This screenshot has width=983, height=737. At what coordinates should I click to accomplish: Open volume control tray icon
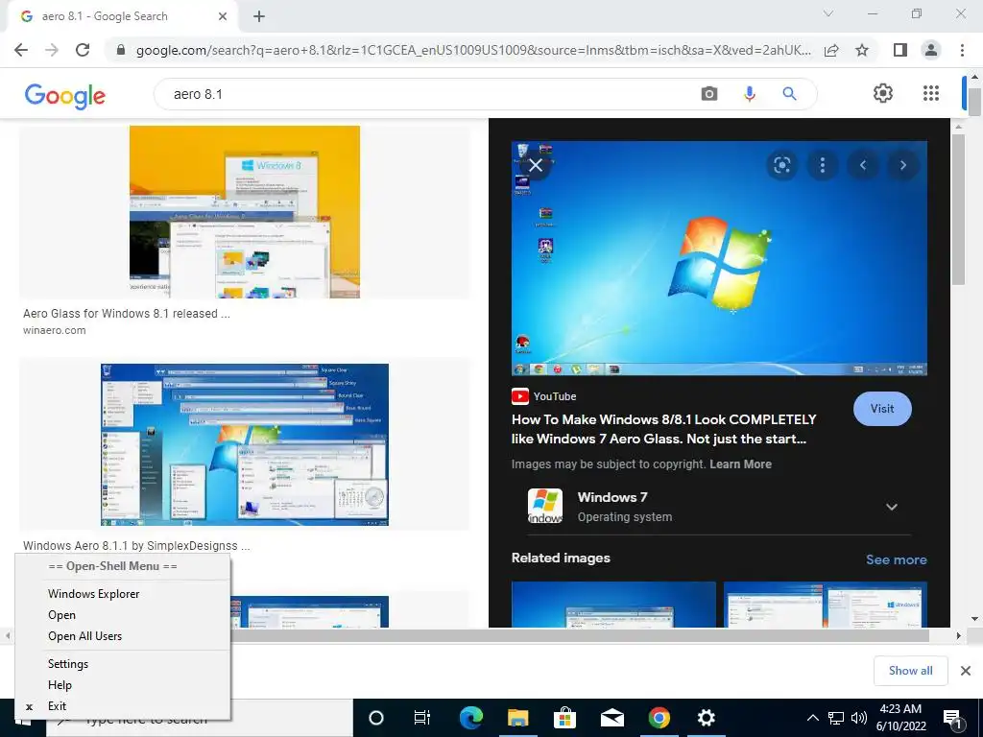pos(859,718)
